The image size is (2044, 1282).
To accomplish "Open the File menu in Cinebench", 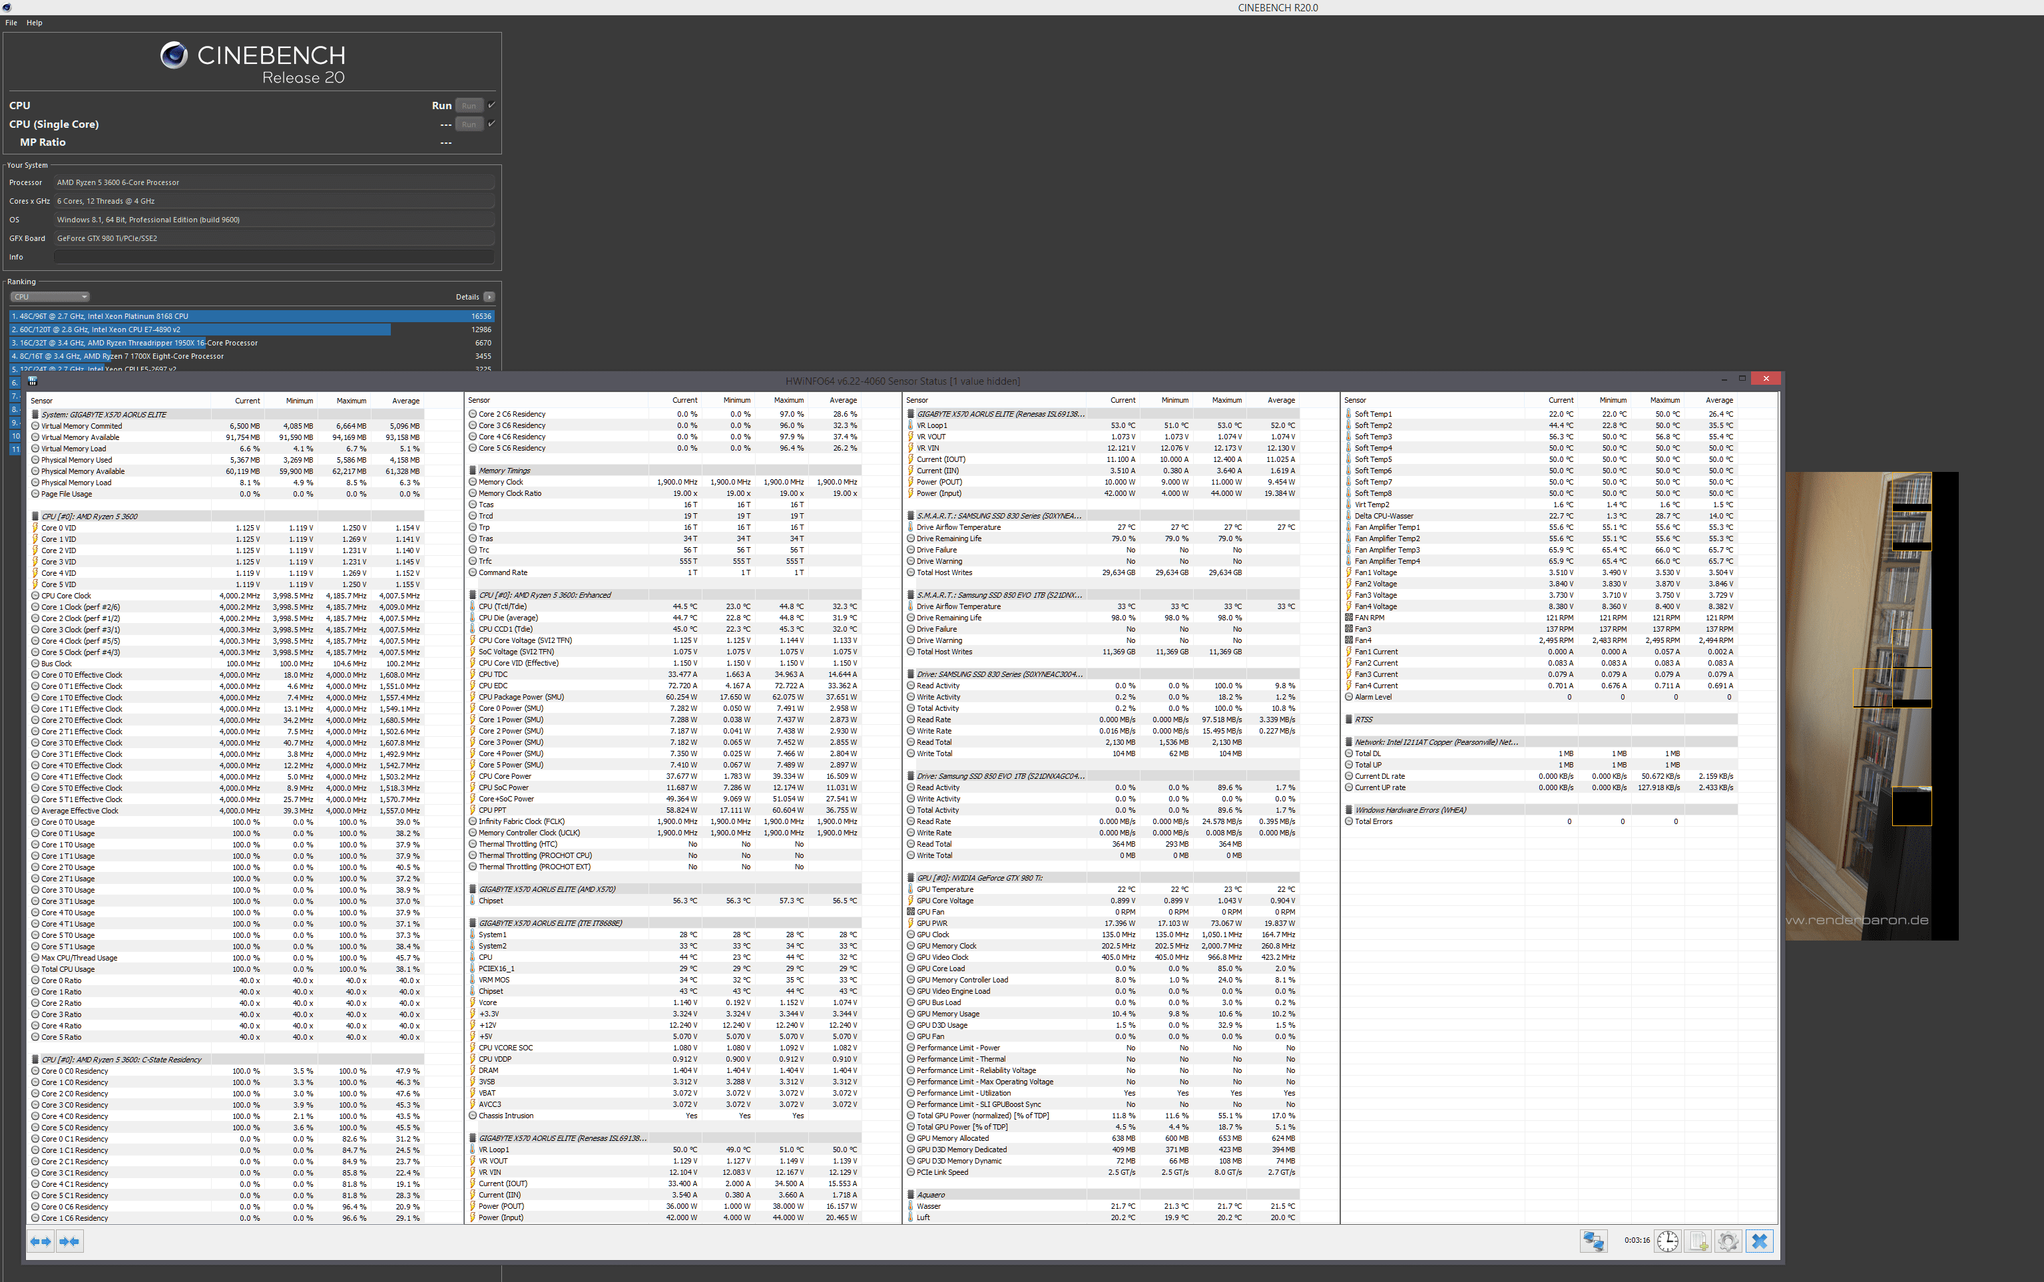I will pos(11,23).
